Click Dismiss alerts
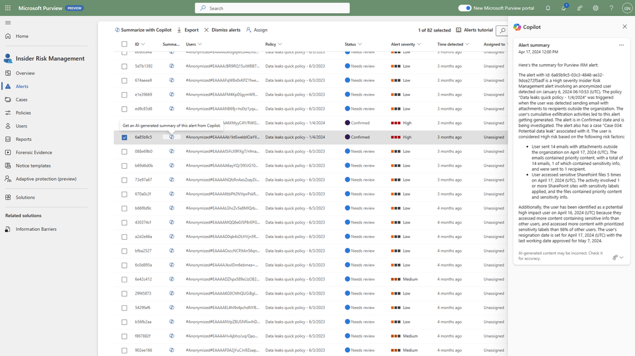Viewport: 635px width, 356px height. (222, 30)
